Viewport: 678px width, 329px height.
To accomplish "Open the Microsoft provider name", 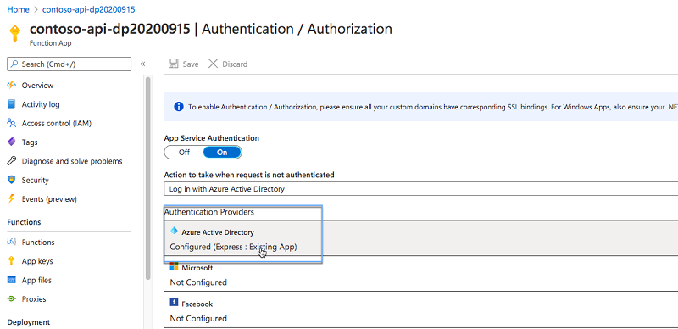I will (x=197, y=268).
